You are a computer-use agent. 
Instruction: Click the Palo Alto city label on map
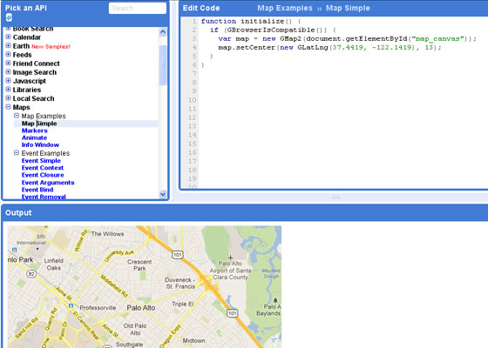point(141,308)
